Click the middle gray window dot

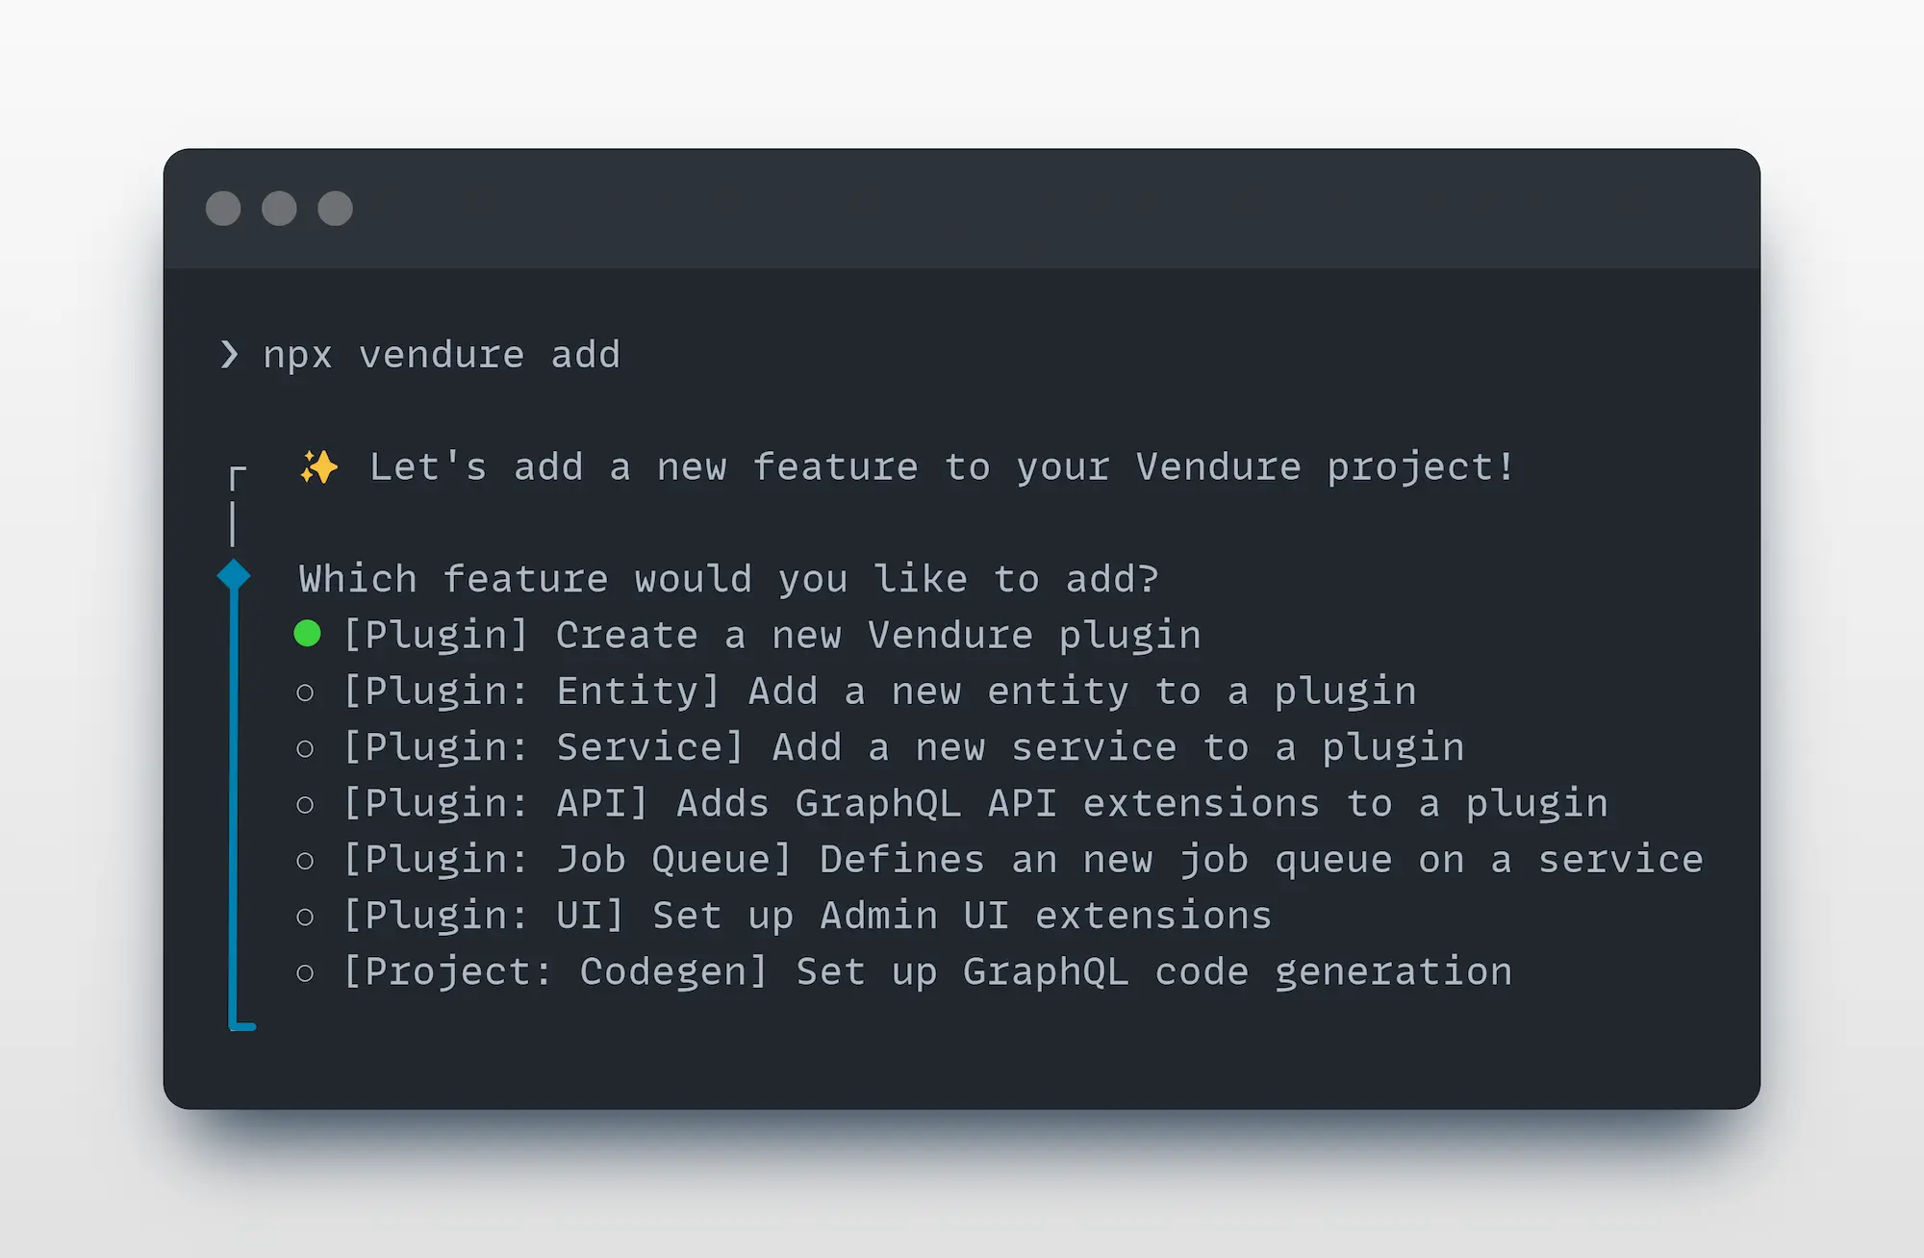[279, 209]
